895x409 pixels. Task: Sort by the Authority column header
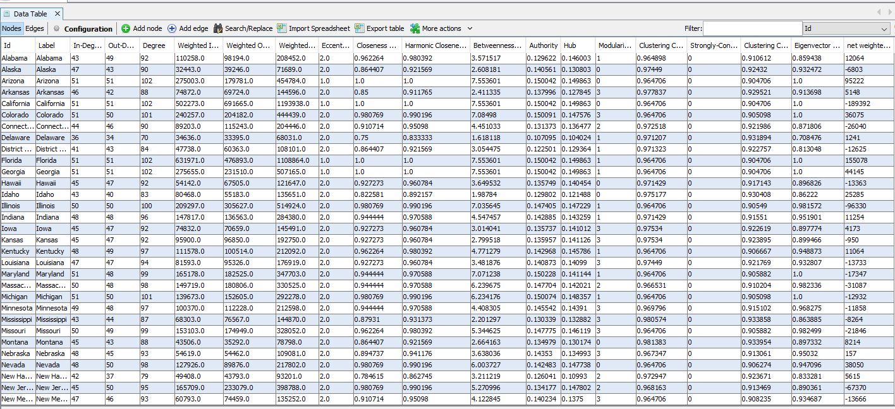[544, 45]
